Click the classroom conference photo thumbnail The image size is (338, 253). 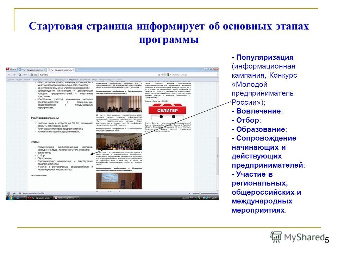(x=119, y=141)
